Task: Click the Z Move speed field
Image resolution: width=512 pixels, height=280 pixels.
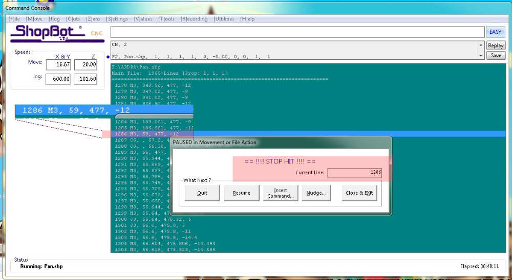Action: tap(85, 64)
